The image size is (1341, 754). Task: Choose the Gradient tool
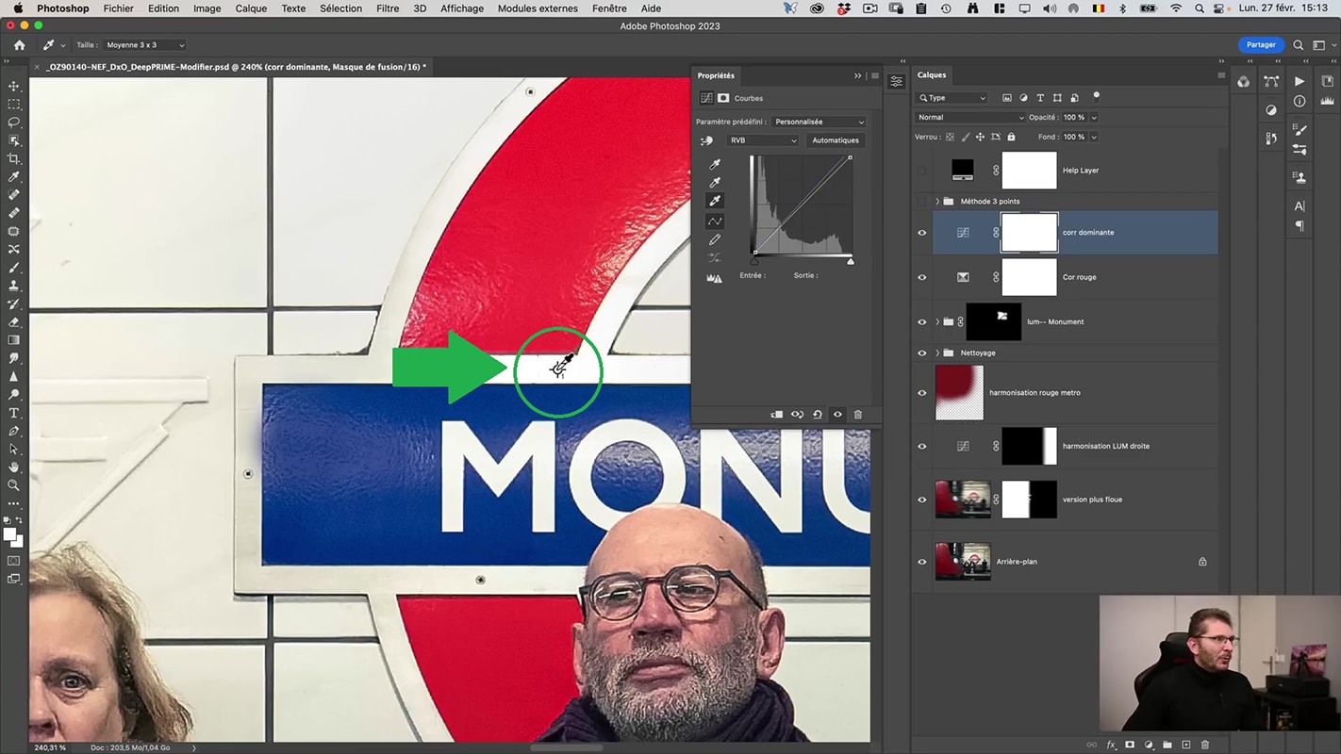point(14,340)
